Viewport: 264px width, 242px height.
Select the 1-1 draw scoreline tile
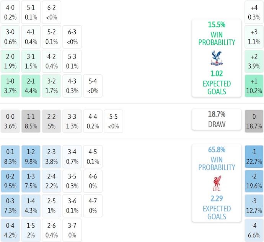coord(31,121)
